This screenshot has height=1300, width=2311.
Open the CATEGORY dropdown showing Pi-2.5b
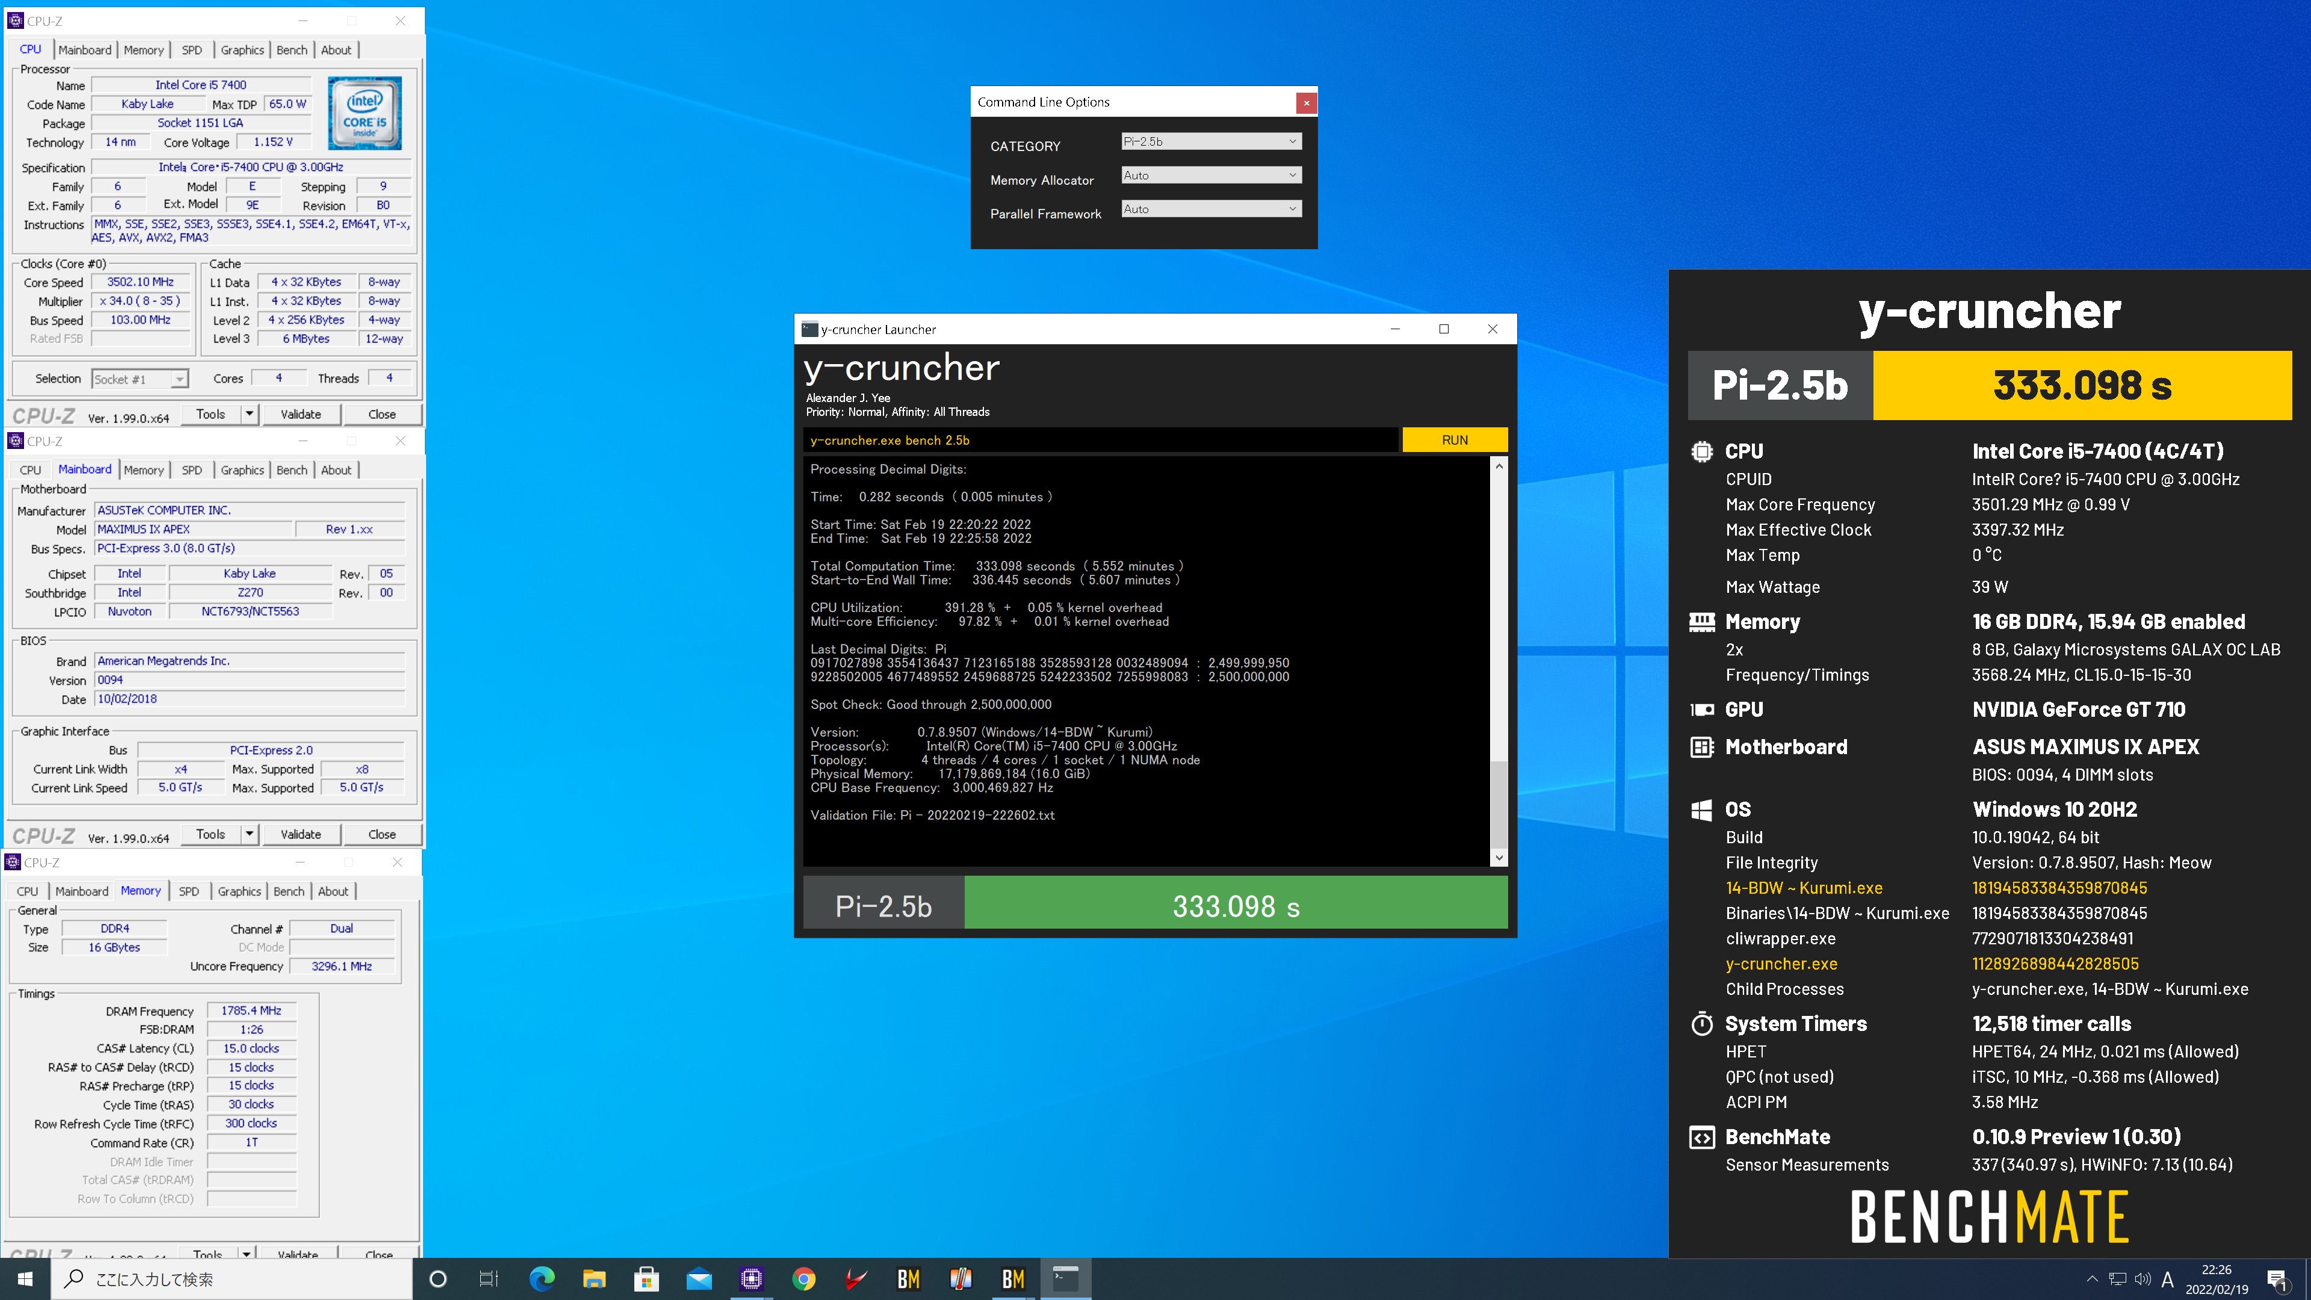[1211, 141]
